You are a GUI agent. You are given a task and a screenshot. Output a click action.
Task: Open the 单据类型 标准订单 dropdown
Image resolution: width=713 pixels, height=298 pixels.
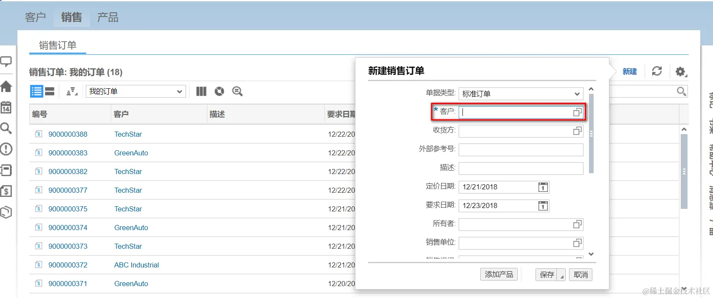(521, 94)
